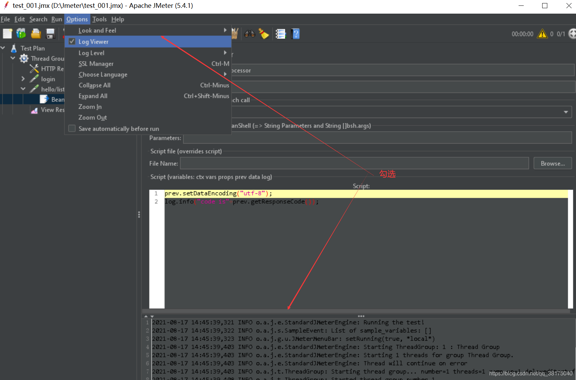Choose Expand All from Options menu
Image resolution: width=576 pixels, height=380 pixels.
(x=148, y=96)
